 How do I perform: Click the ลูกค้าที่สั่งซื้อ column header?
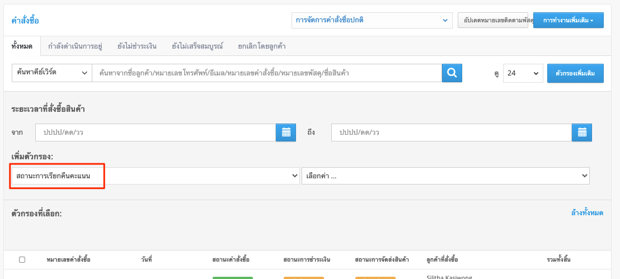(443, 259)
